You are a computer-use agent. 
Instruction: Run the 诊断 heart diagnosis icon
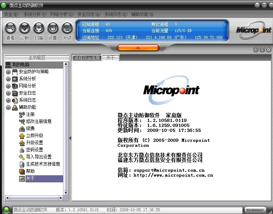point(25,28)
